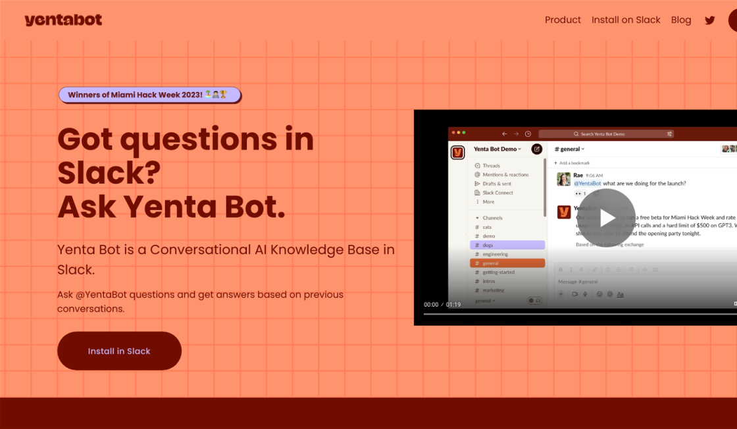This screenshot has height=429, width=737.
Task: Open the #general channel header dropdown
Action: coord(570,149)
